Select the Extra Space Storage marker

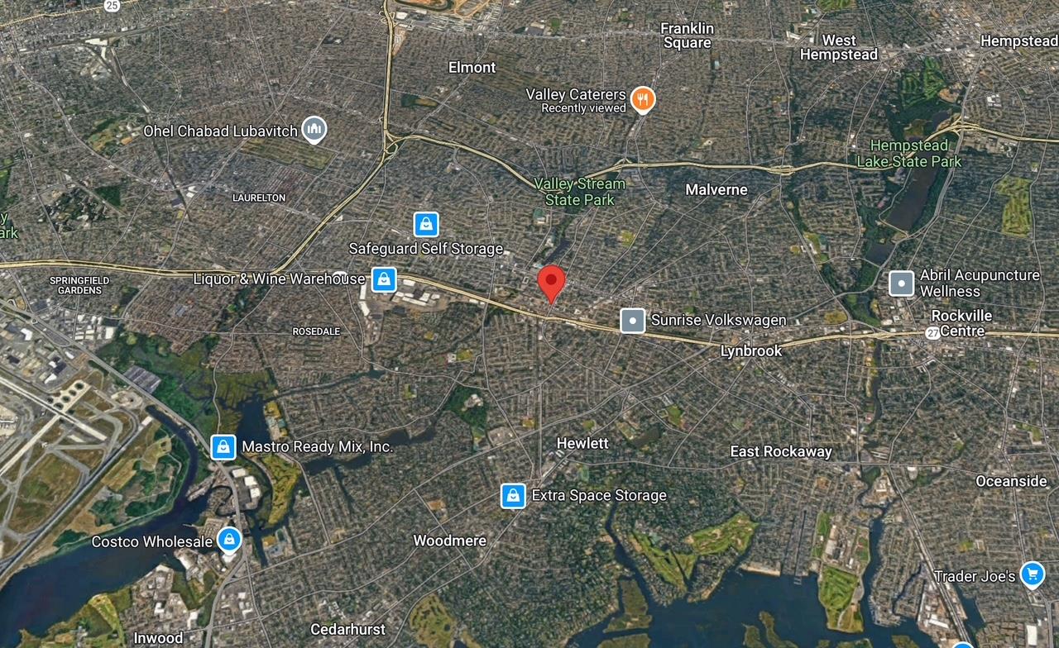pos(513,495)
